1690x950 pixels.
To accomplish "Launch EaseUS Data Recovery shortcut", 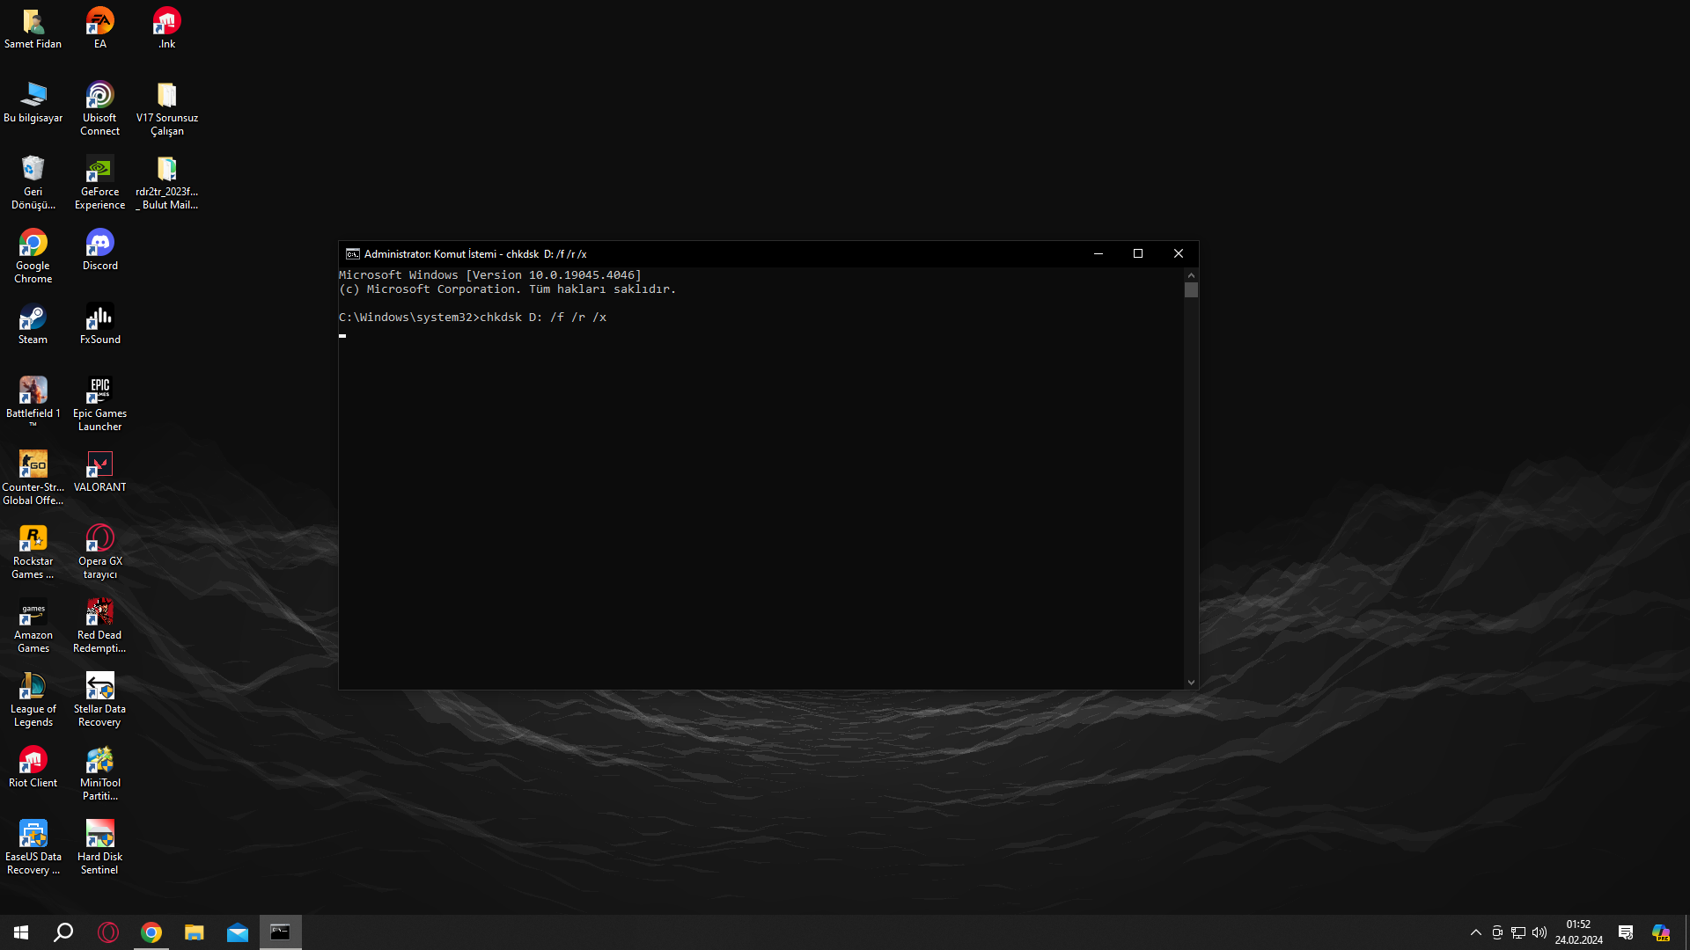I will pos(33,847).
